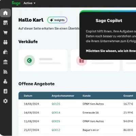Open quote Q0025 link
The image size is (136, 136).
(x=56, y=121)
